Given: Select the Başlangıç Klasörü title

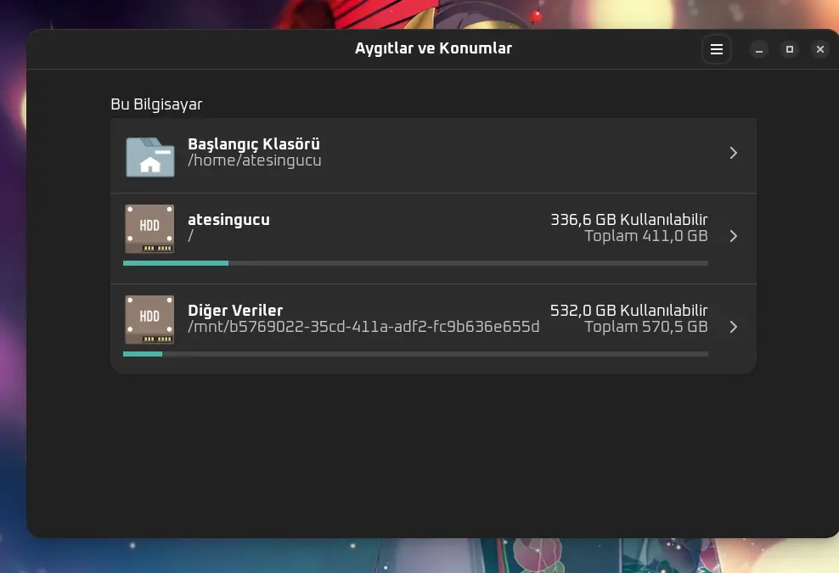Looking at the screenshot, I should pos(254,144).
